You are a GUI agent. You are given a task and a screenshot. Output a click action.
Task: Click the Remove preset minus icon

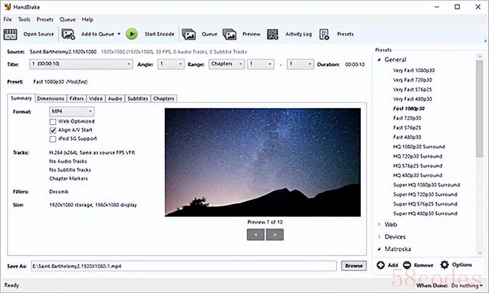(407, 265)
